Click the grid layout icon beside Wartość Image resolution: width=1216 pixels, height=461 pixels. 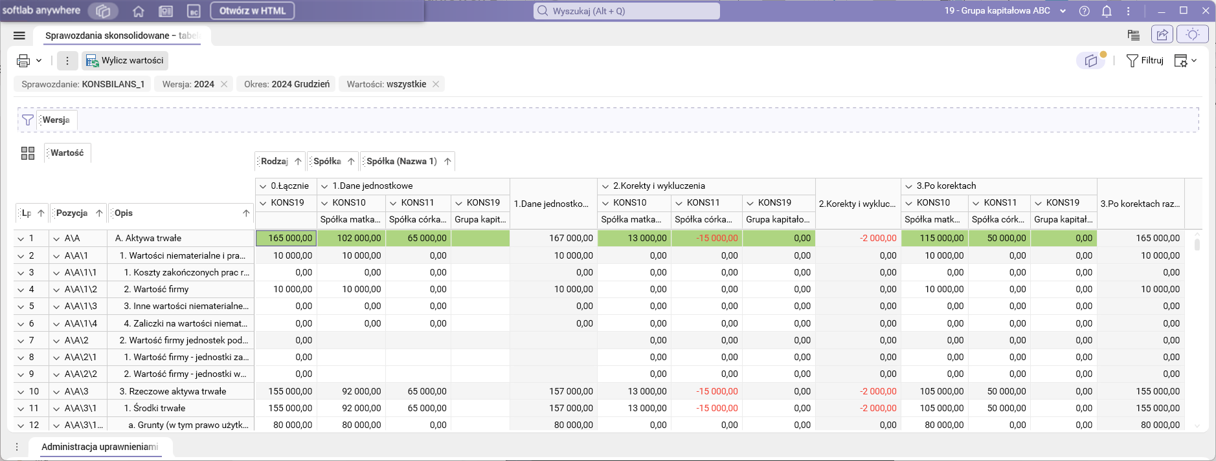(x=28, y=153)
